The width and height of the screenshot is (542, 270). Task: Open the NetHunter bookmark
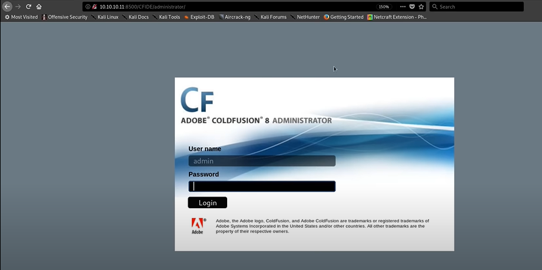coord(305,16)
